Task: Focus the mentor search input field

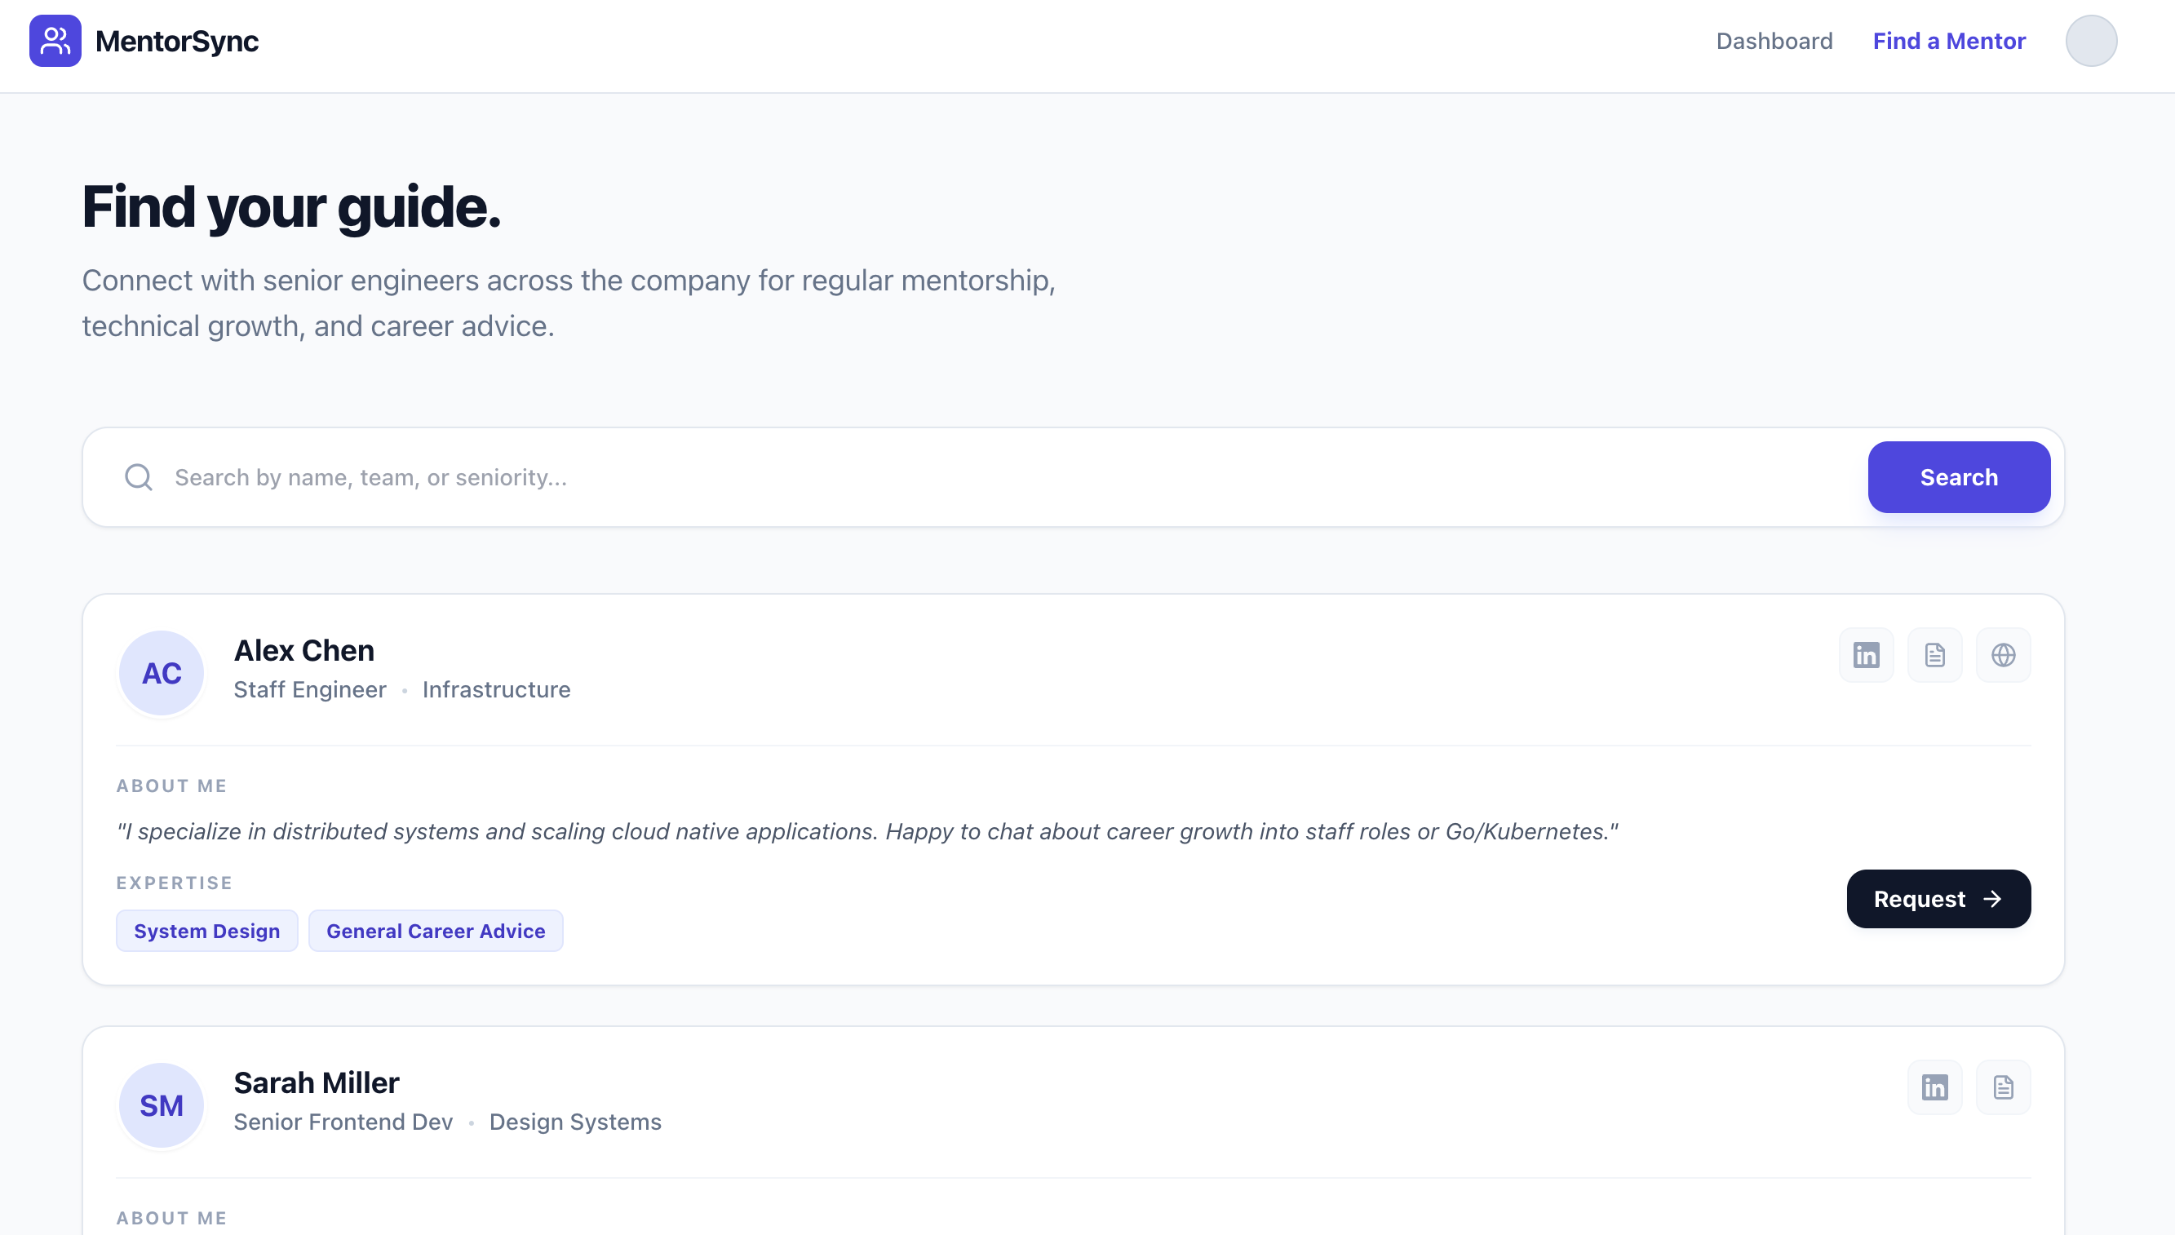Action: coord(1009,477)
